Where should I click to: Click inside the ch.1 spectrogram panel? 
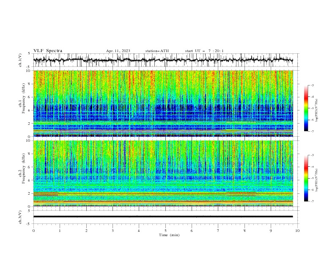pos(163,103)
